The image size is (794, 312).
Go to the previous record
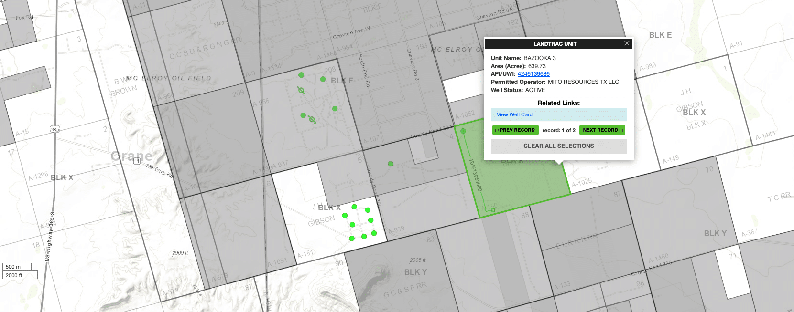tap(515, 130)
